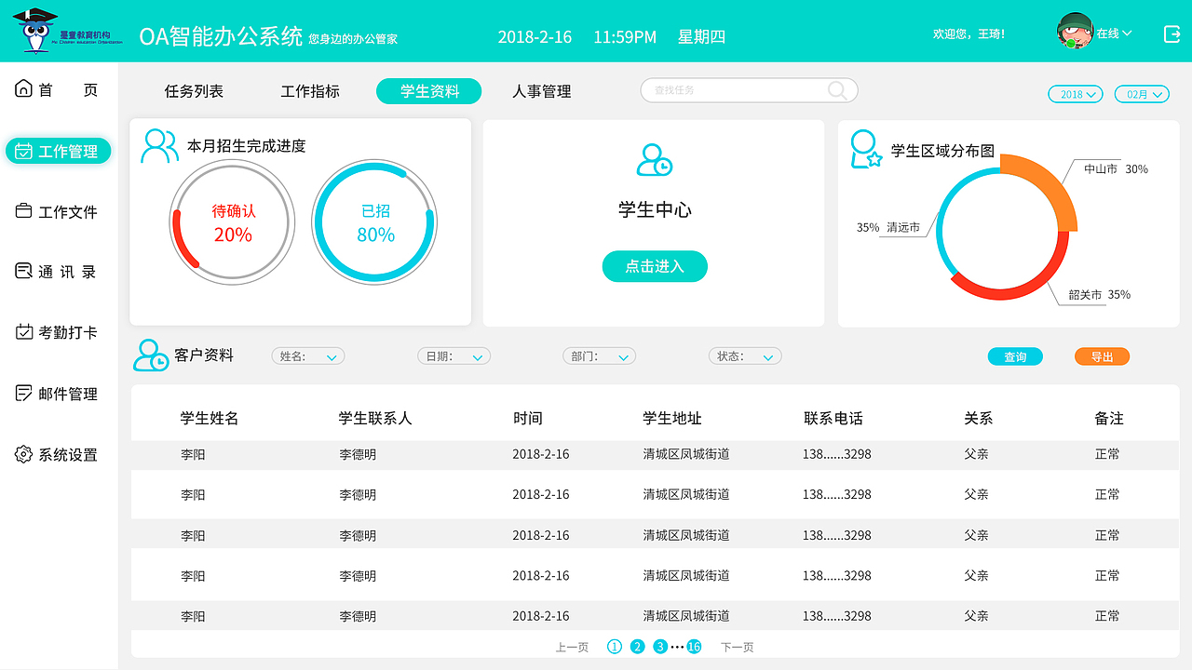Go to page 16 in pagination

(x=694, y=645)
